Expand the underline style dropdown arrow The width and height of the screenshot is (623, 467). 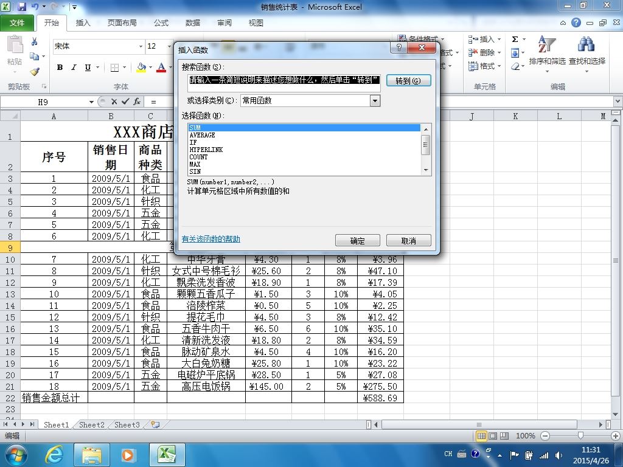tap(97, 67)
